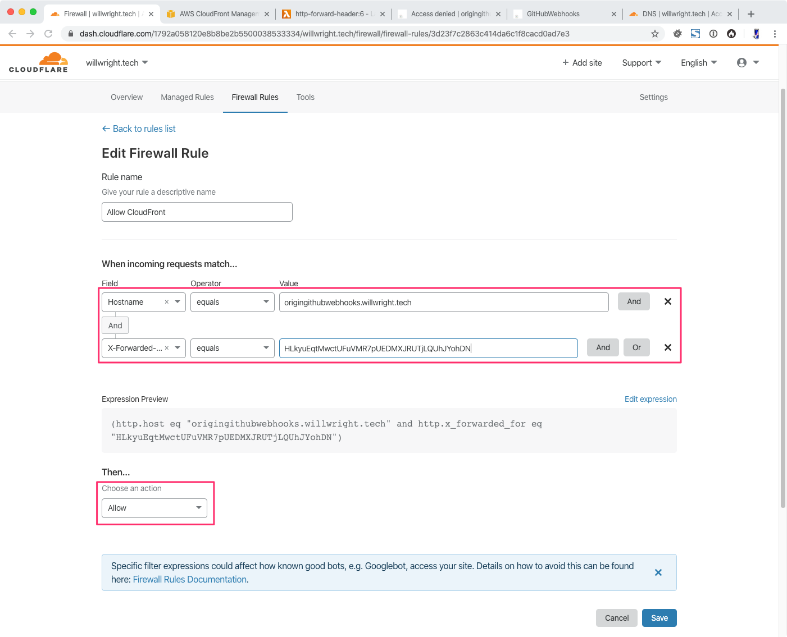Bookmark this page with the star icon

(x=655, y=34)
